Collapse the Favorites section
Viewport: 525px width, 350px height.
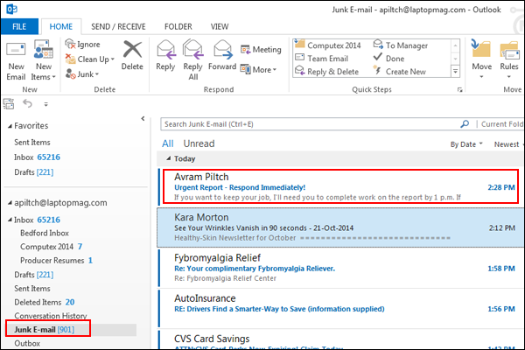click(x=10, y=126)
